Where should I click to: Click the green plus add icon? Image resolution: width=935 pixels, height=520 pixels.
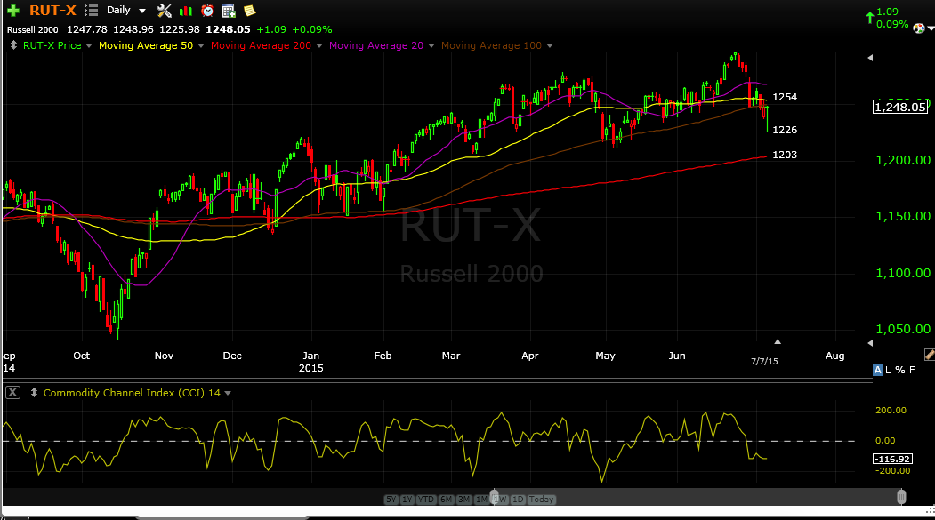pos(13,11)
